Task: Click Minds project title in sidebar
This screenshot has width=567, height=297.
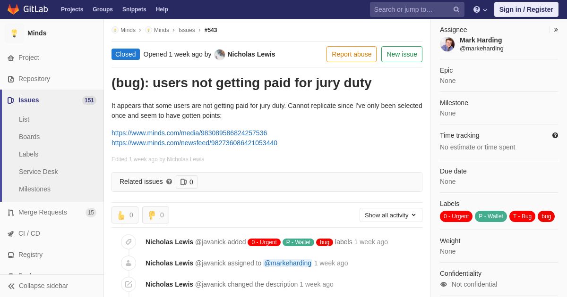Action: coord(37,33)
